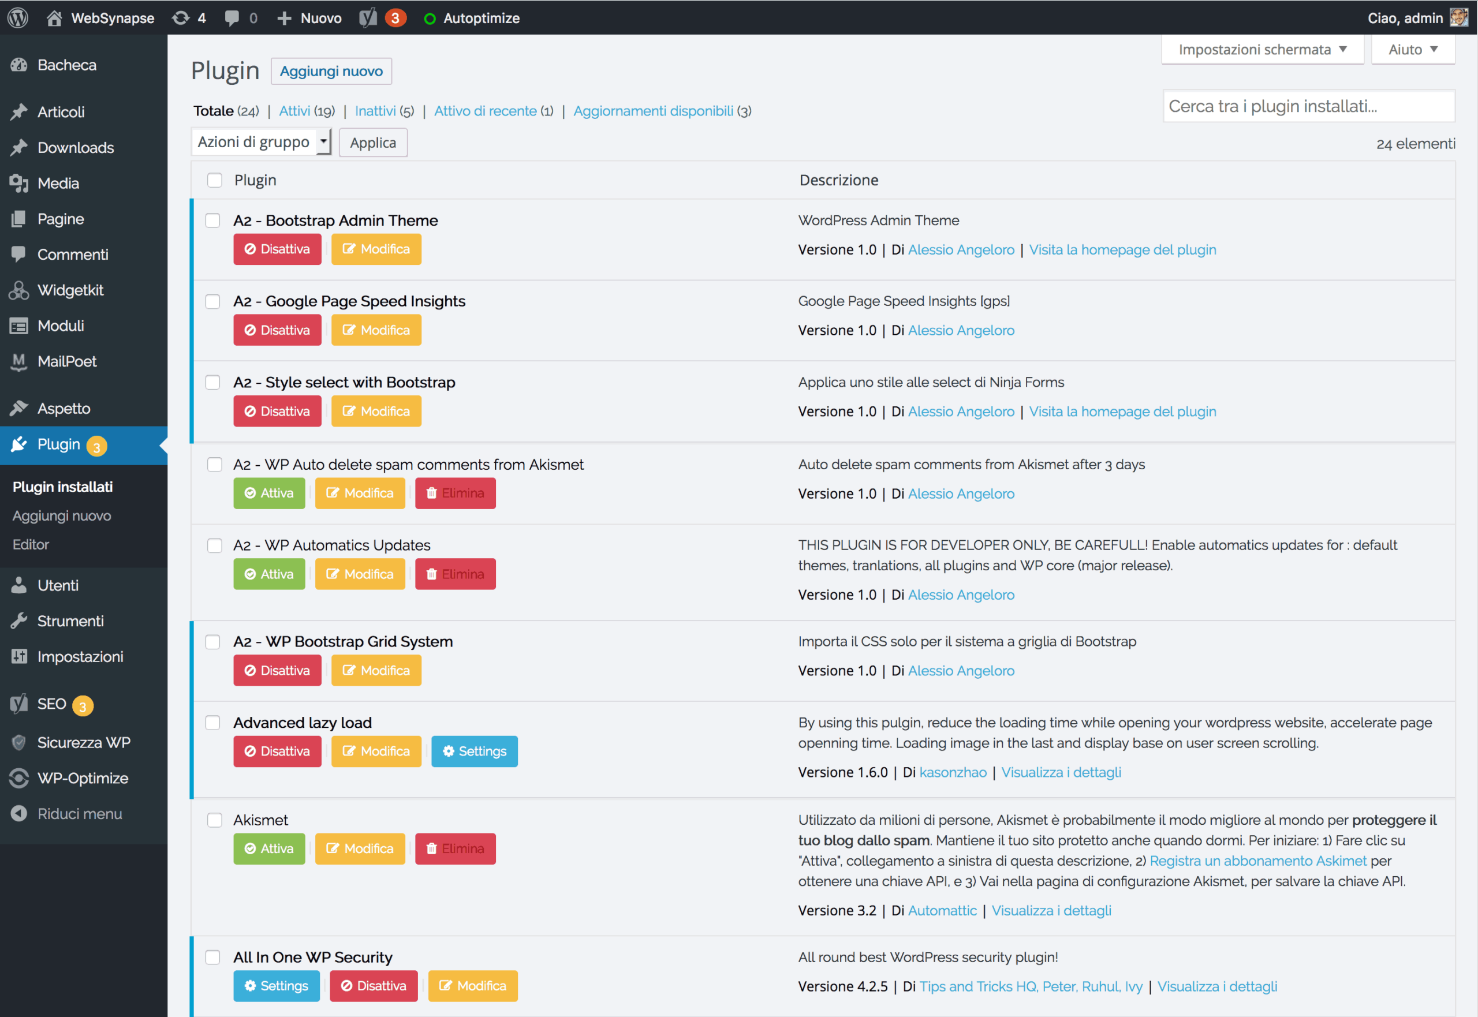The image size is (1478, 1017).
Task: Check the Akismet plugin checkbox
Action: pyautogui.click(x=215, y=820)
